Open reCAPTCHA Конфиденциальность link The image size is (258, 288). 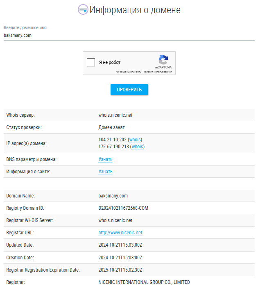[x=128, y=72]
